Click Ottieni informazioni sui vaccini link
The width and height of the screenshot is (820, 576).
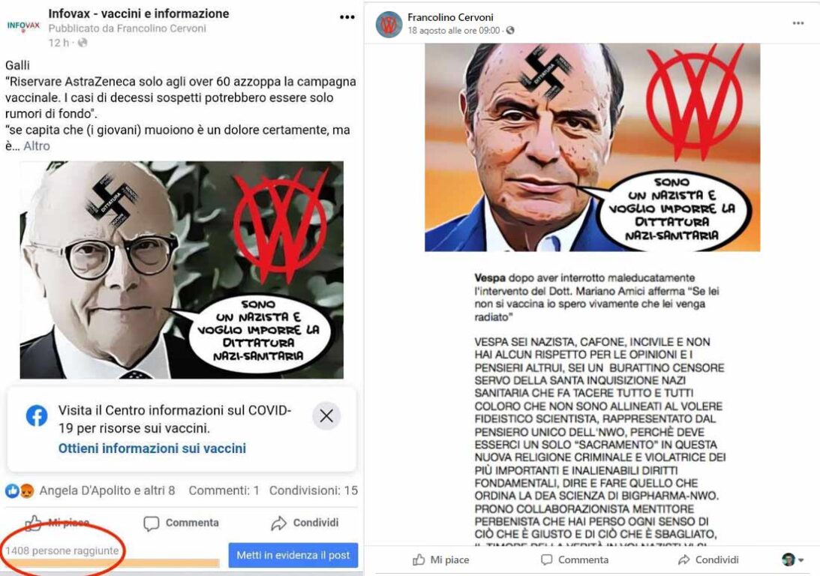pos(152,448)
